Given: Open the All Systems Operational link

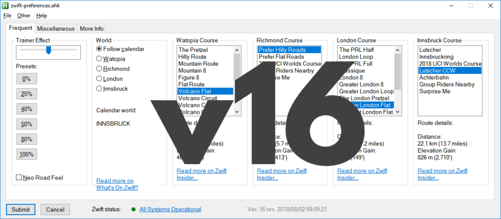Looking at the screenshot, I should 170,209.
